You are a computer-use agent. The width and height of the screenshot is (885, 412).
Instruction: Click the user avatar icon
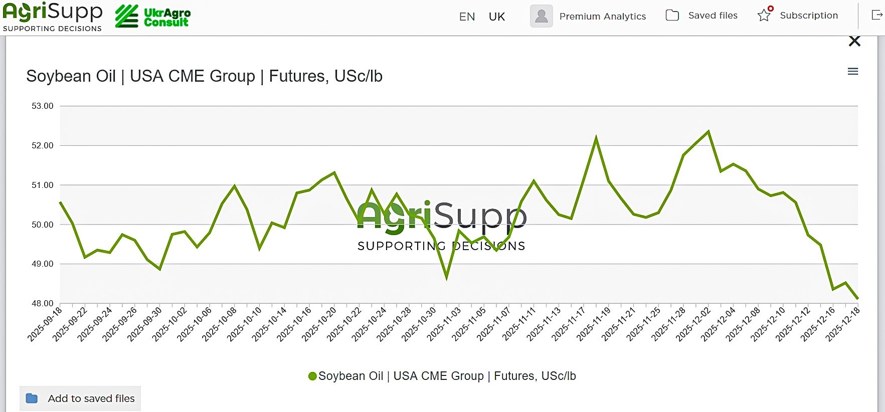tap(541, 16)
